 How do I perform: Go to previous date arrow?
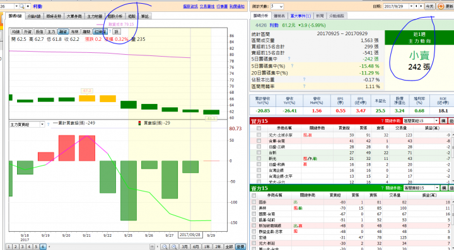[x=416, y=6]
